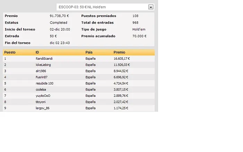Click player ID titoyoni
The image size is (243, 152).
[x=41, y=102]
